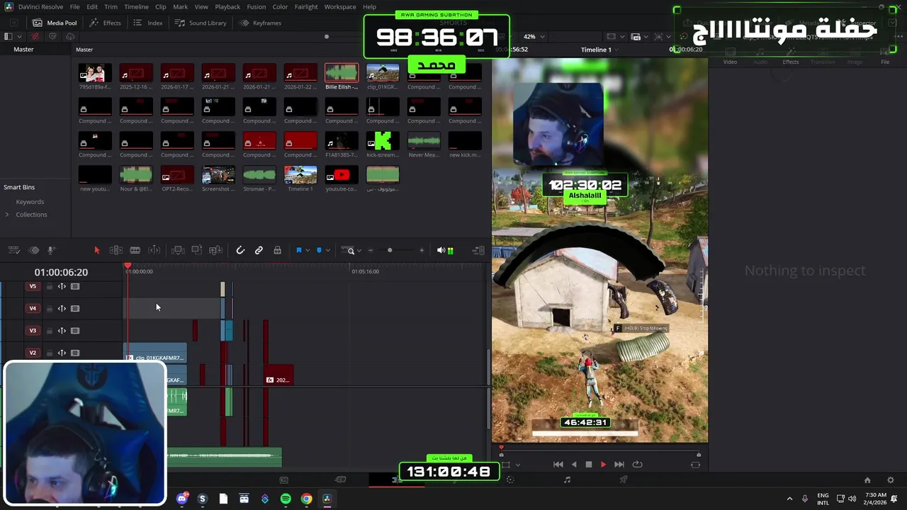Open the Sound Library panel button
This screenshot has width=907, height=510.
pyautogui.click(x=201, y=23)
